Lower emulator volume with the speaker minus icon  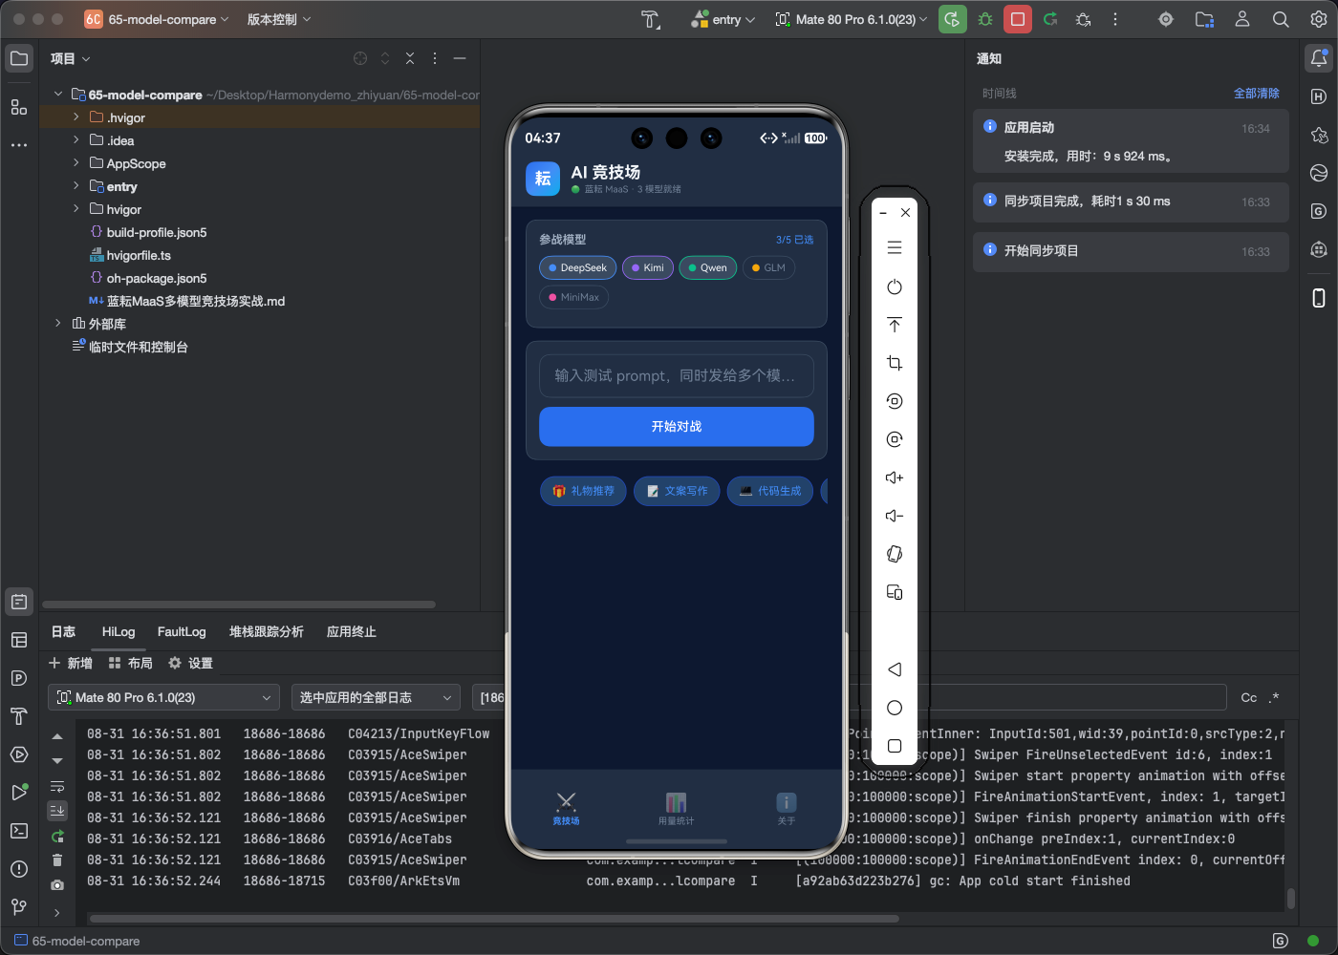point(895,516)
